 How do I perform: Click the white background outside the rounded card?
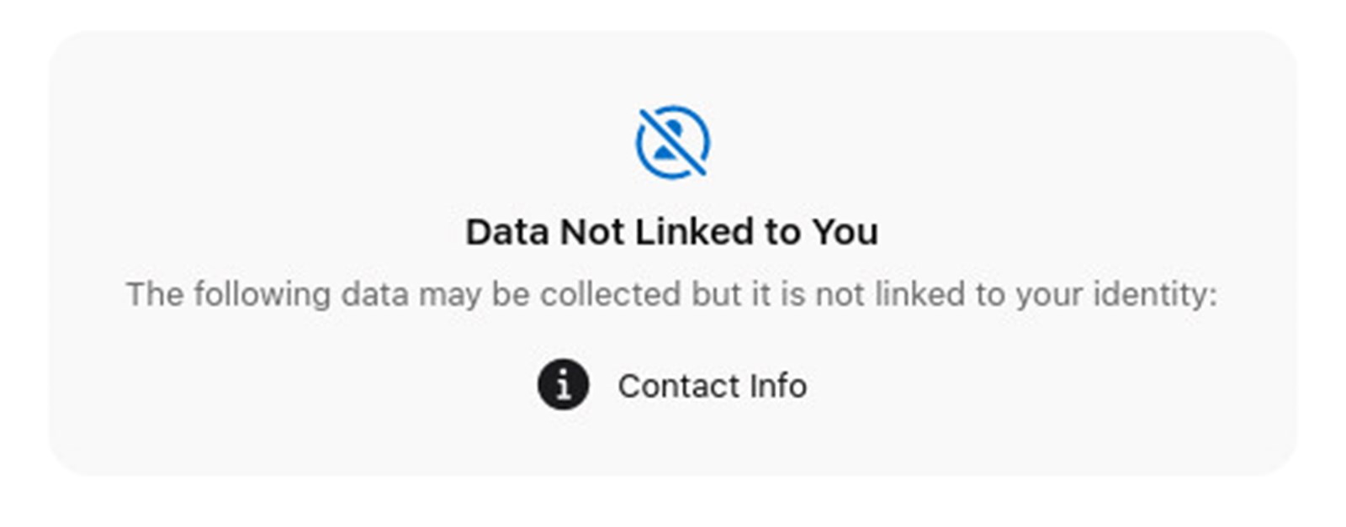tap(673, 504)
